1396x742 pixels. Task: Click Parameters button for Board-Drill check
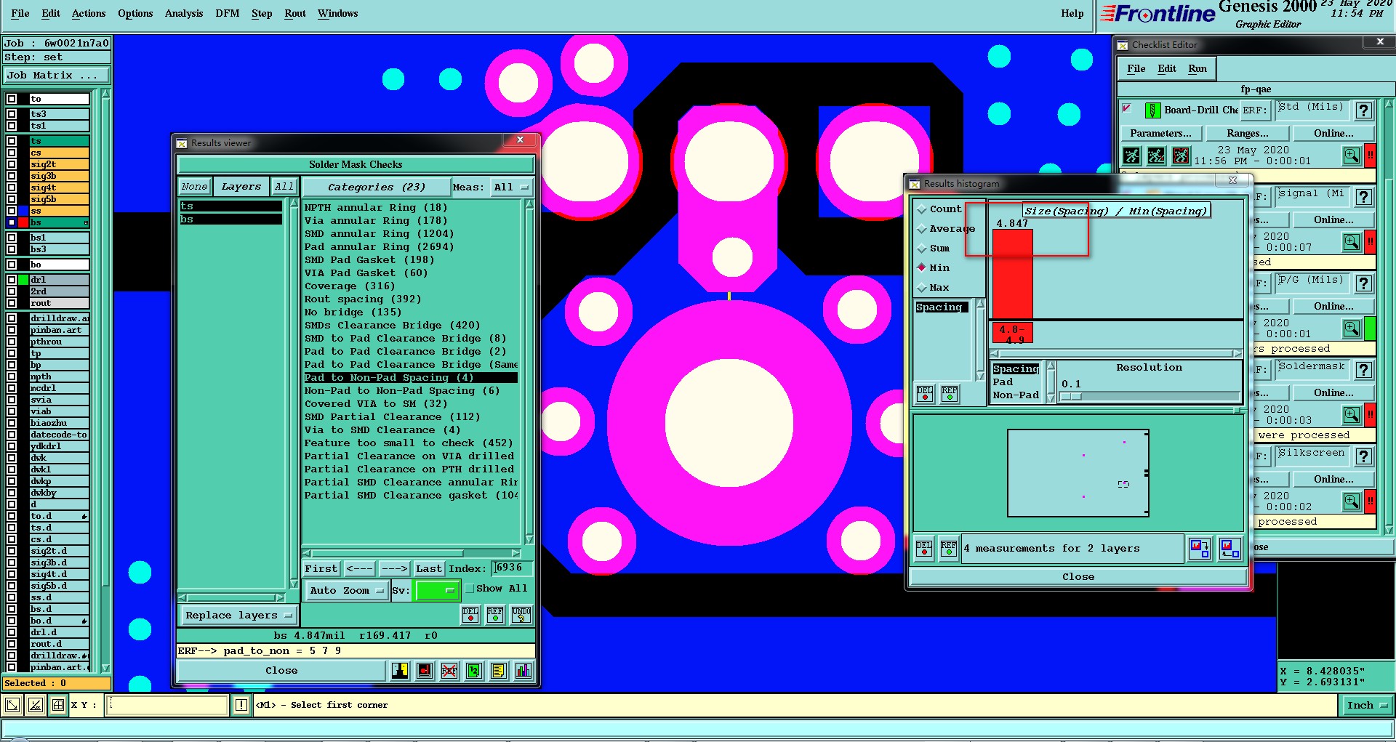pyautogui.click(x=1160, y=134)
